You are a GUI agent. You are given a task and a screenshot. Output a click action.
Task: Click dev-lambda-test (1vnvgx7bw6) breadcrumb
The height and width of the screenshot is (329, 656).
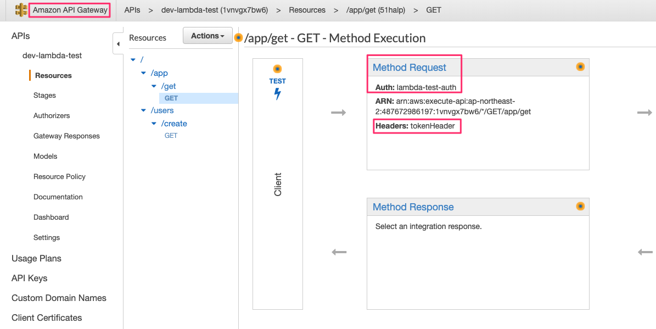tap(215, 10)
